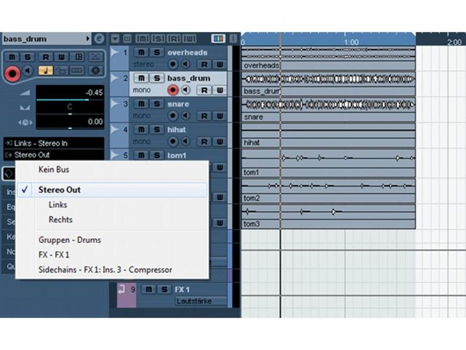
Task: Click the global write [W] automation button
Action: [189, 39]
